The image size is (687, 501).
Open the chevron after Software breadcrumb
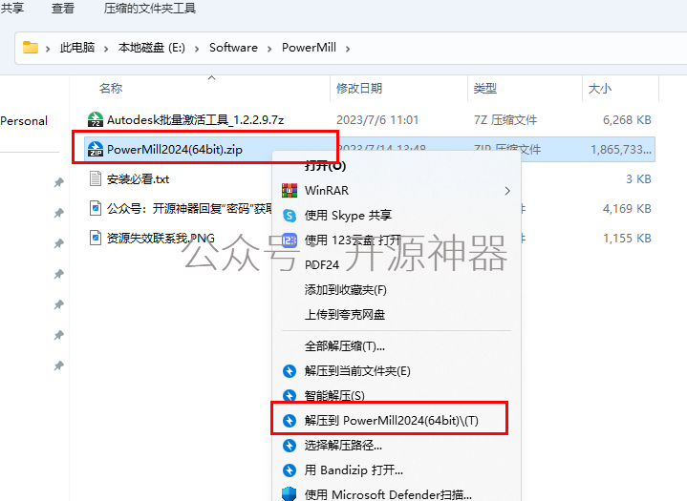click(269, 49)
